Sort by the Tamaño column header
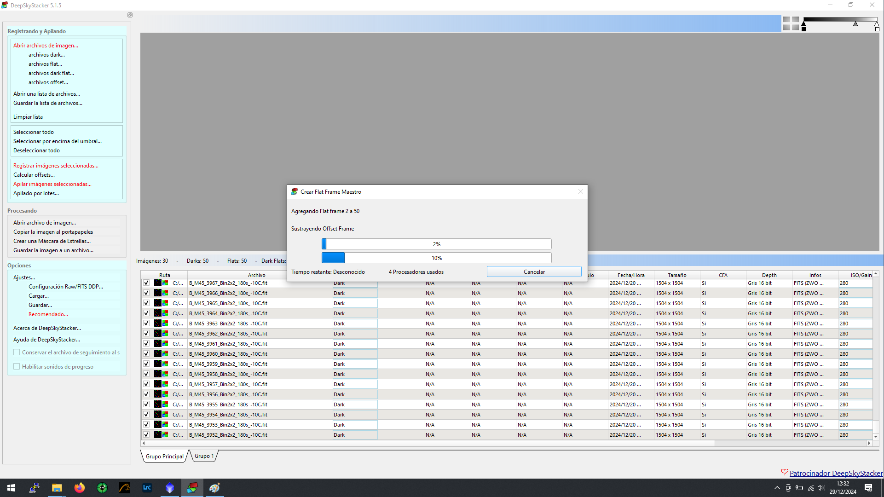The width and height of the screenshot is (884, 497). (677, 275)
